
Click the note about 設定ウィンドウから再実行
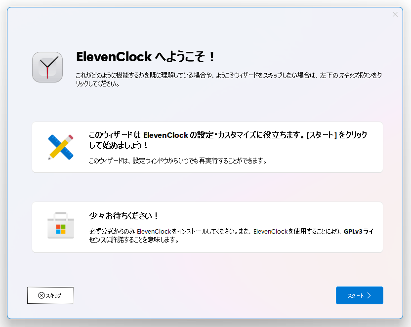[178, 161]
